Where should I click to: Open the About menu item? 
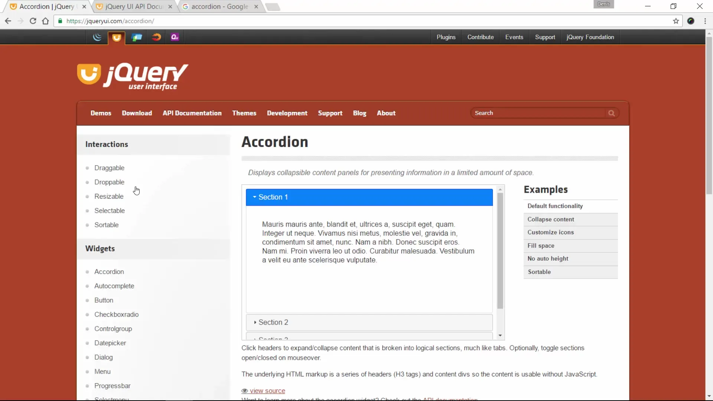[386, 113]
